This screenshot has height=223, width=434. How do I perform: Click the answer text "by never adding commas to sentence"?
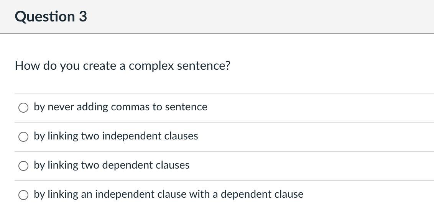point(120,107)
